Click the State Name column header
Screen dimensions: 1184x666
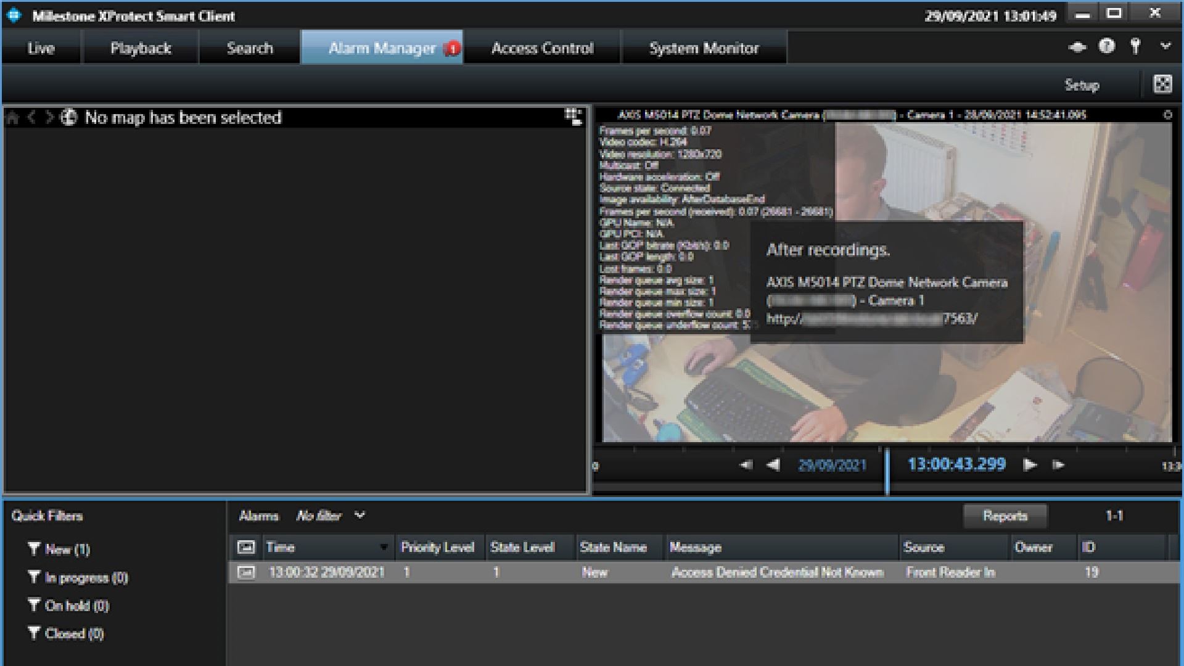pos(619,547)
